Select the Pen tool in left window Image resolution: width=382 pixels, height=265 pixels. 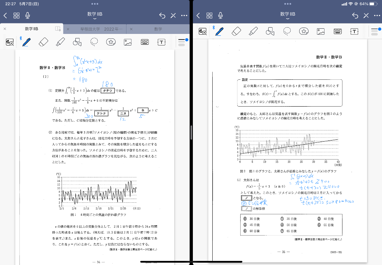point(26,42)
